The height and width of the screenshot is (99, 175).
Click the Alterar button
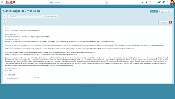(x=165, y=22)
